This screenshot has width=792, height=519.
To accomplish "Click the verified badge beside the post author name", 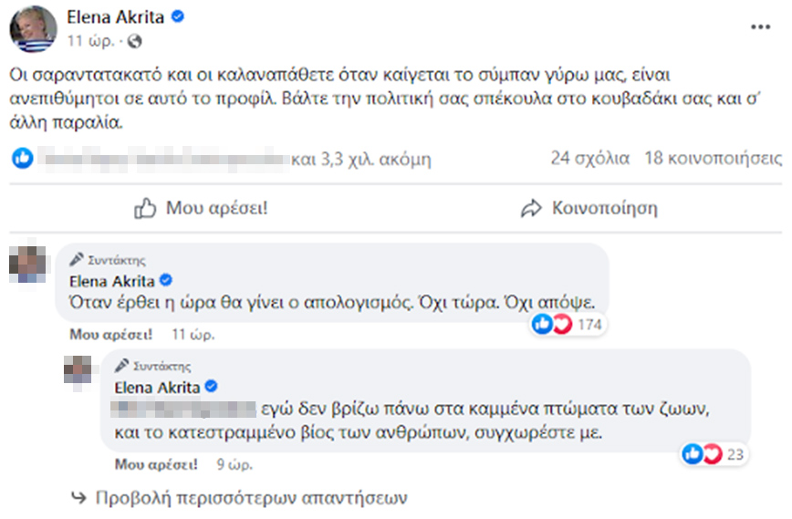I will coord(181,16).
